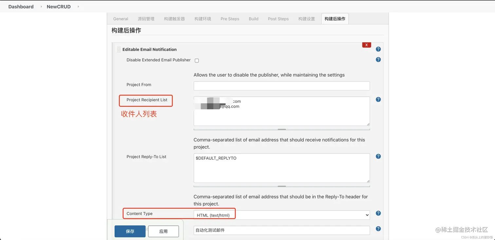Click the 自动化测试邮件 subject field

click(282, 230)
